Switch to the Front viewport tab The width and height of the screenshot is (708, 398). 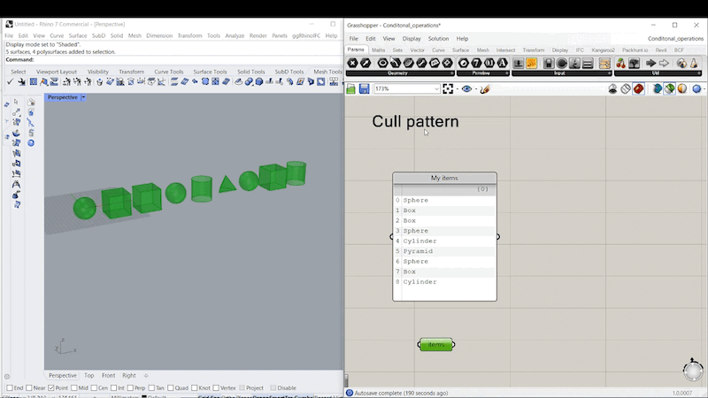[108, 375]
